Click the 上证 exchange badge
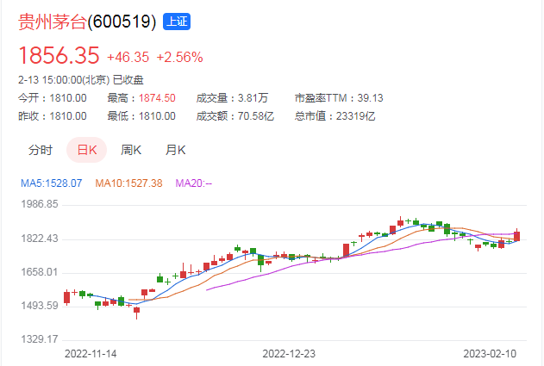Image resolution: width=544 pixels, height=366 pixels. coord(177,22)
